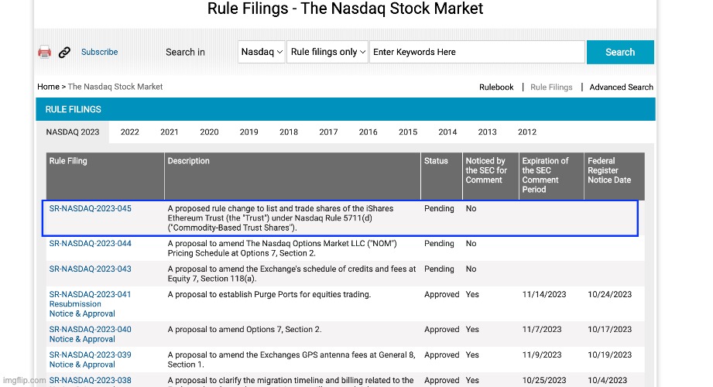
Task: Switch to the 2014 tab
Action: pyautogui.click(x=447, y=132)
